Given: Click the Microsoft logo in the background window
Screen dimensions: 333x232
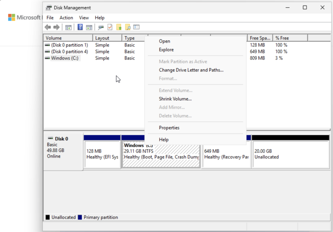Looking at the screenshot, I should tap(11, 17).
